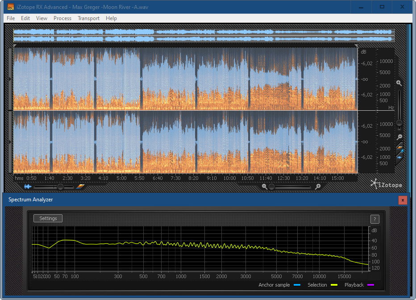Expand the top channel's left arrow
This screenshot has width=416, height=300.
11,79
